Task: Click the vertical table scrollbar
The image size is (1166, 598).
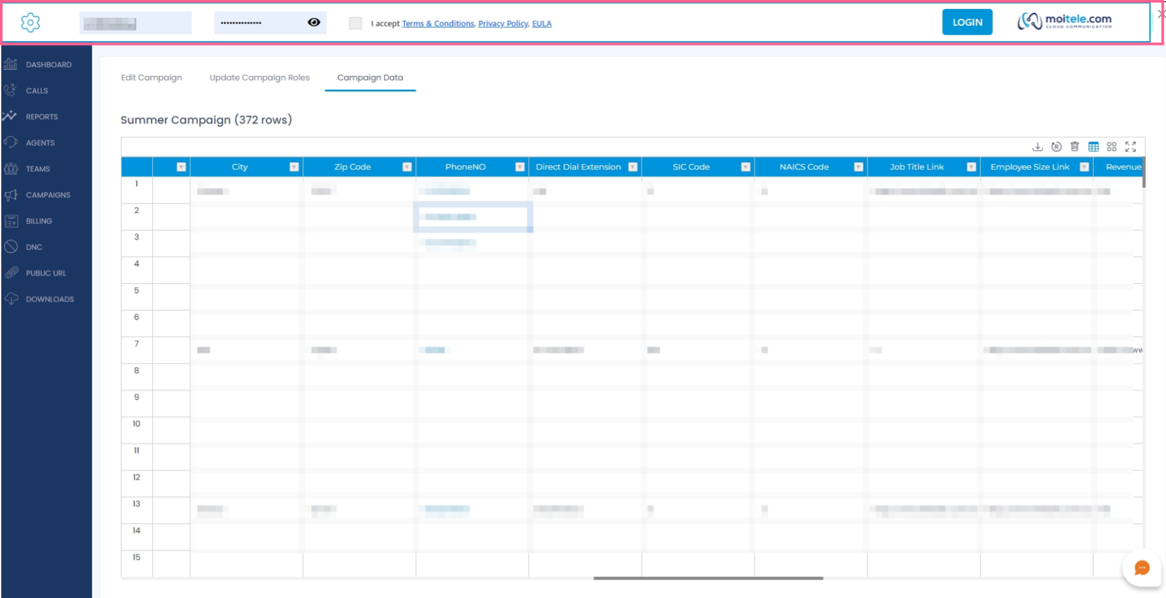Action: tap(1144, 172)
